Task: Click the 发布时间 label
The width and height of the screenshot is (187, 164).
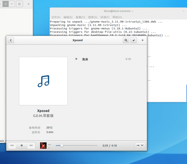Action: (34, 128)
